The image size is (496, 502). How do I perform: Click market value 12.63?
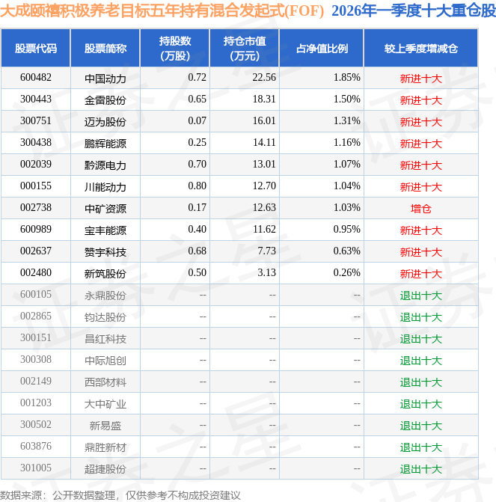tap(264, 208)
